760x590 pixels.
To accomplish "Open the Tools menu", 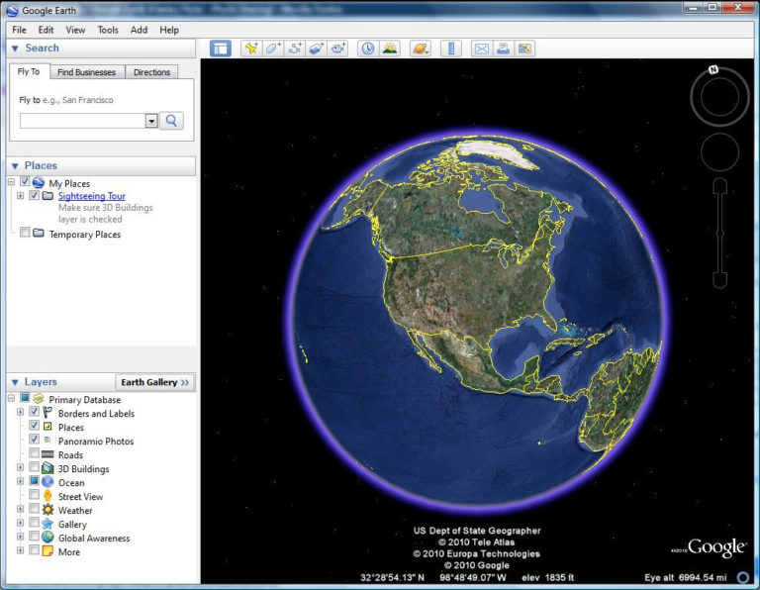I will (x=108, y=30).
